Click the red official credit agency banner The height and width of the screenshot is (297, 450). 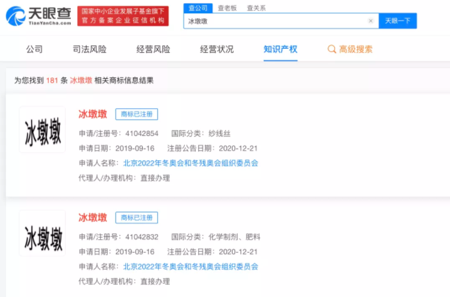[x=123, y=16]
